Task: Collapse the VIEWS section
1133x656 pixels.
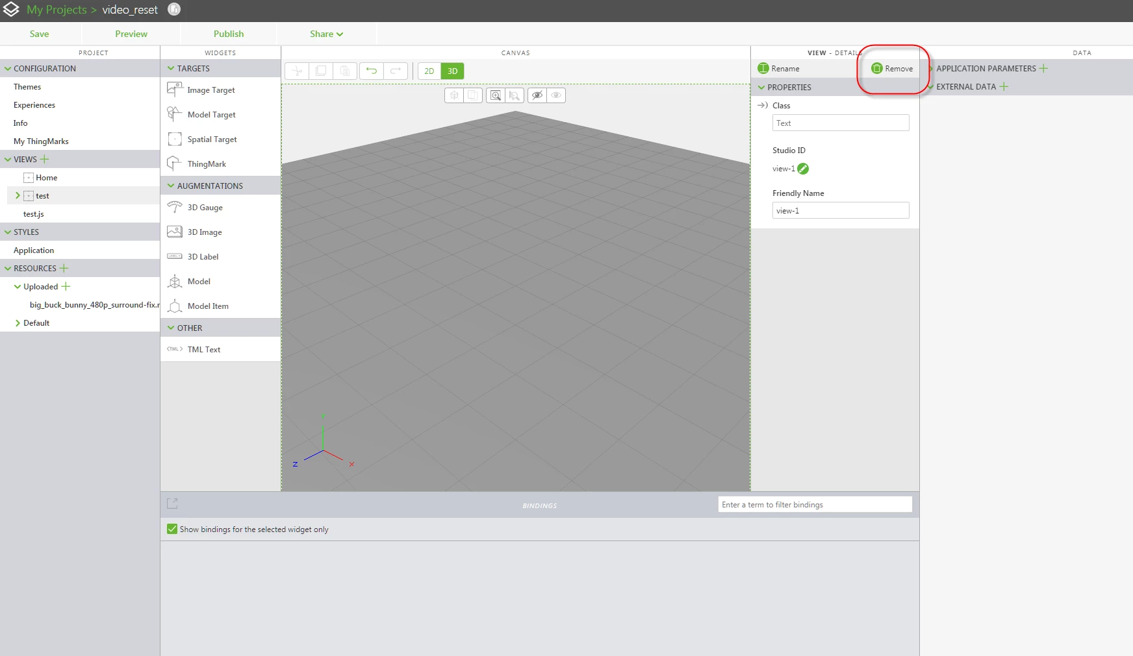Action: pos(8,159)
